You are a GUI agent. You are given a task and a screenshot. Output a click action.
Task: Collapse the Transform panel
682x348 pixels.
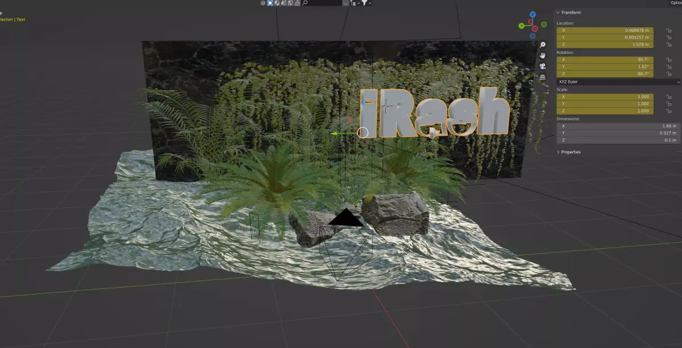coord(558,12)
